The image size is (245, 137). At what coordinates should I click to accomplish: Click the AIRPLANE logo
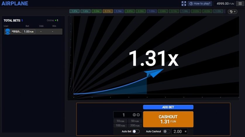(15, 4)
